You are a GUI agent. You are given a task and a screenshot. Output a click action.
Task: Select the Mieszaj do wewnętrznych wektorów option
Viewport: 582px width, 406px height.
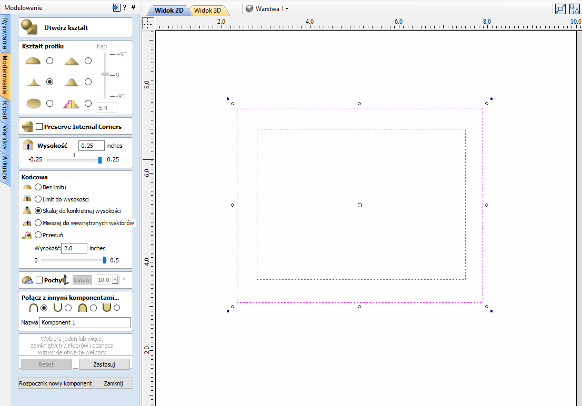[x=38, y=223]
